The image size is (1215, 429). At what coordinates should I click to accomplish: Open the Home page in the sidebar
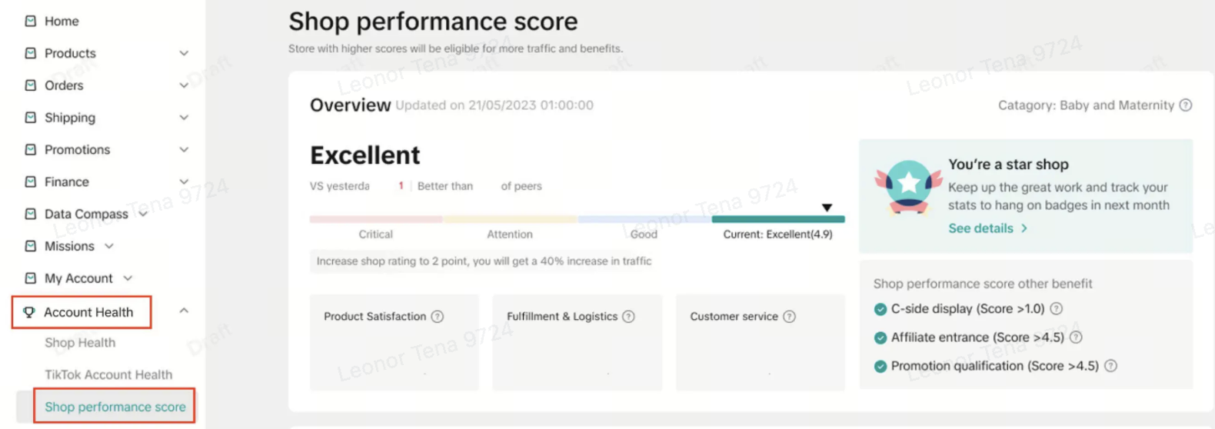coord(62,22)
